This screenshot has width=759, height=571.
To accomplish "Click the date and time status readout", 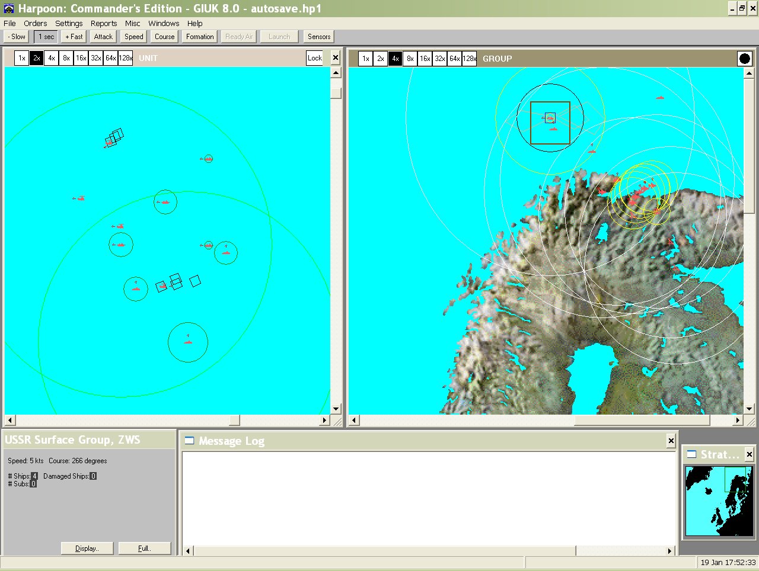I will [728, 562].
